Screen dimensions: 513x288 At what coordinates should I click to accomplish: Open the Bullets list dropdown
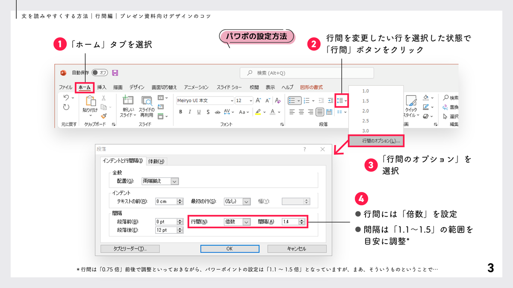(x=299, y=101)
